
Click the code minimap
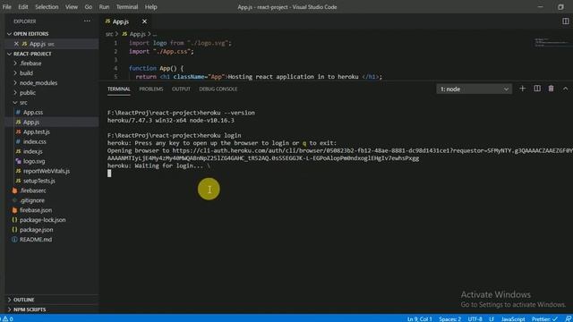tap(552, 42)
